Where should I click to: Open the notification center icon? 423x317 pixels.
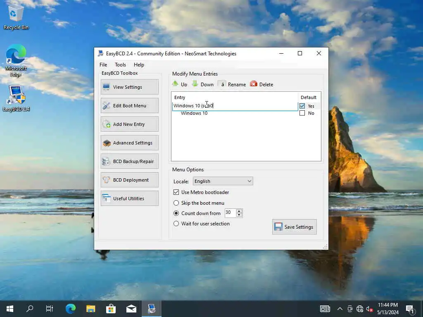click(409, 309)
